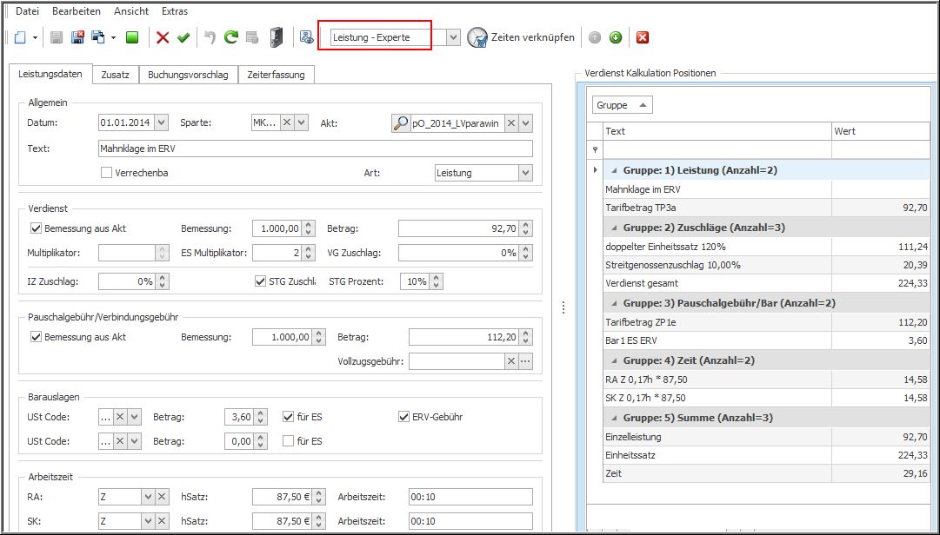The image size is (940, 535).
Task: Click the green checkmark confirm icon
Action: [183, 37]
